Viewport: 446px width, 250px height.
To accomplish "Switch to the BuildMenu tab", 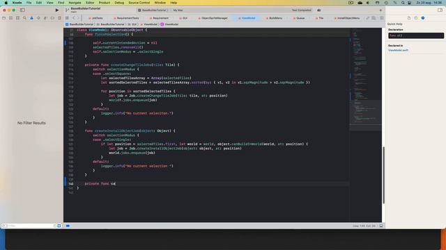I will [274, 18].
